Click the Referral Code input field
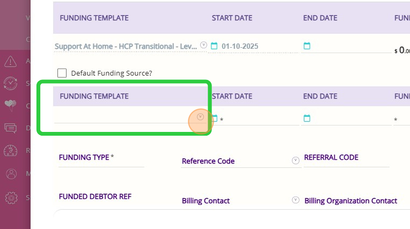 point(346,164)
